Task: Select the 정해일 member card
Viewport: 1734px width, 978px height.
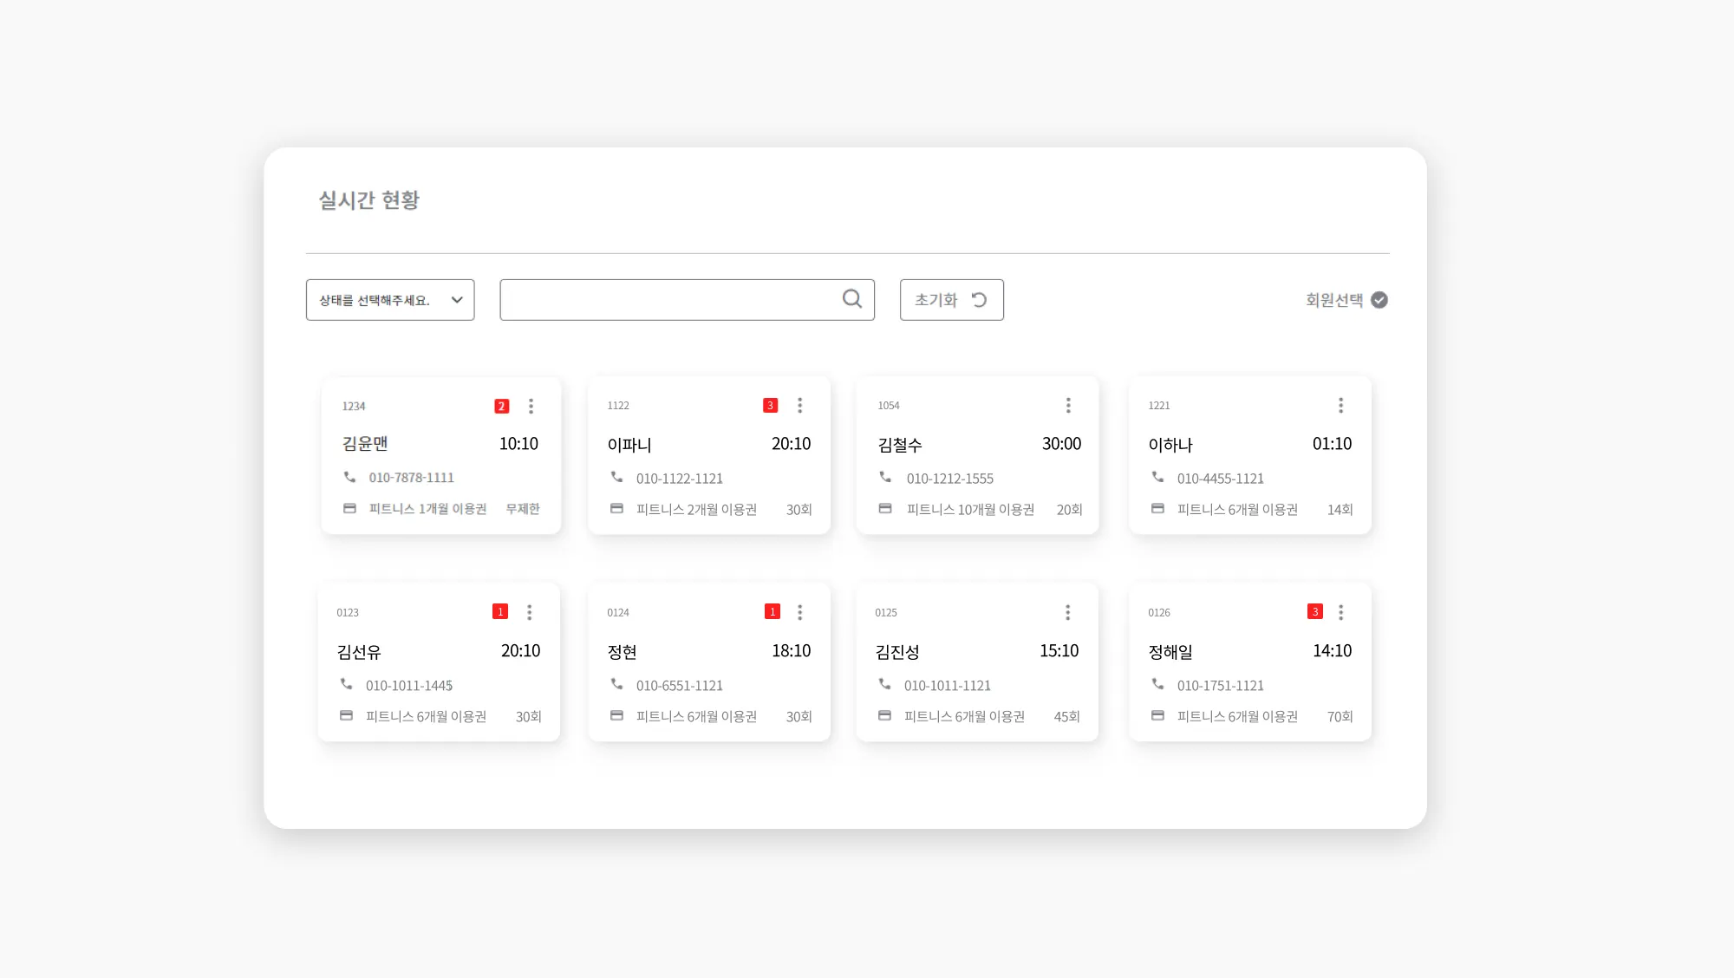Action: [1249, 663]
